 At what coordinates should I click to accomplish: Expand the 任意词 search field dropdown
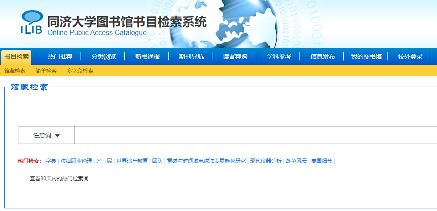click(46, 135)
